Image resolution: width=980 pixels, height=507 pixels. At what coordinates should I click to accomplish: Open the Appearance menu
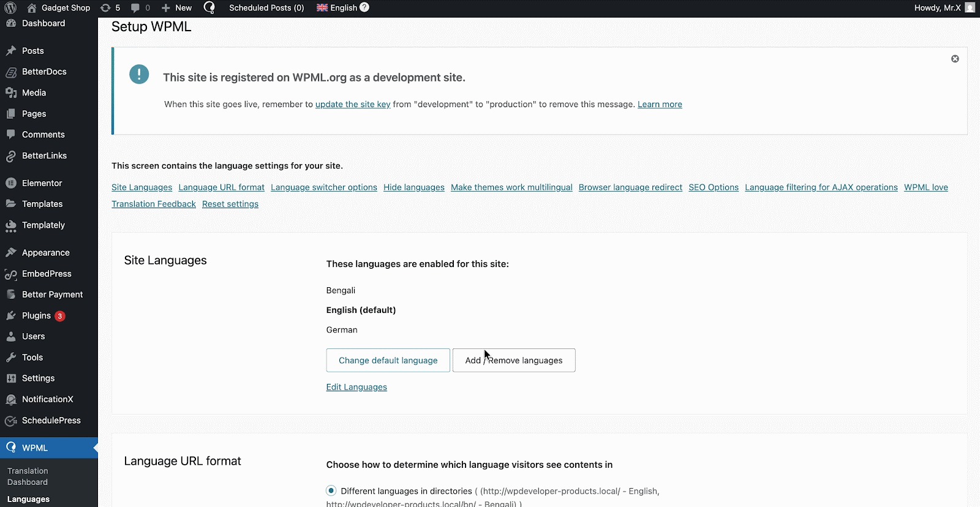click(x=45, y=253)
